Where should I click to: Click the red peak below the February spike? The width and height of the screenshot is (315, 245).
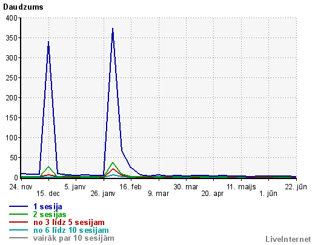[113, 169]
